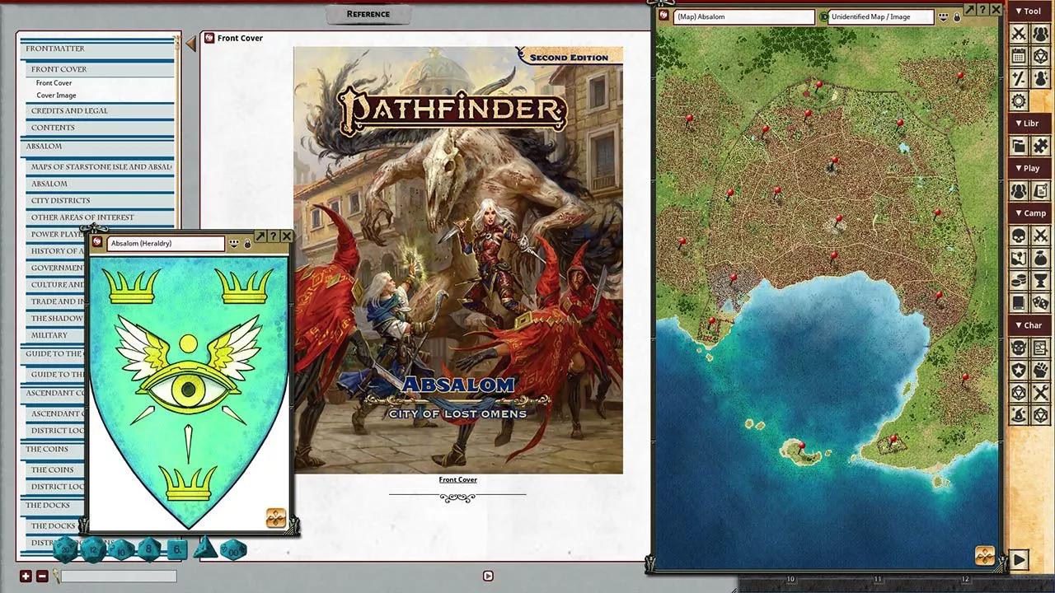1055x593 pixels.
Task: Open the treasure bag icon under Camp
Action: pyautogui.click(x=1041, y=259)
